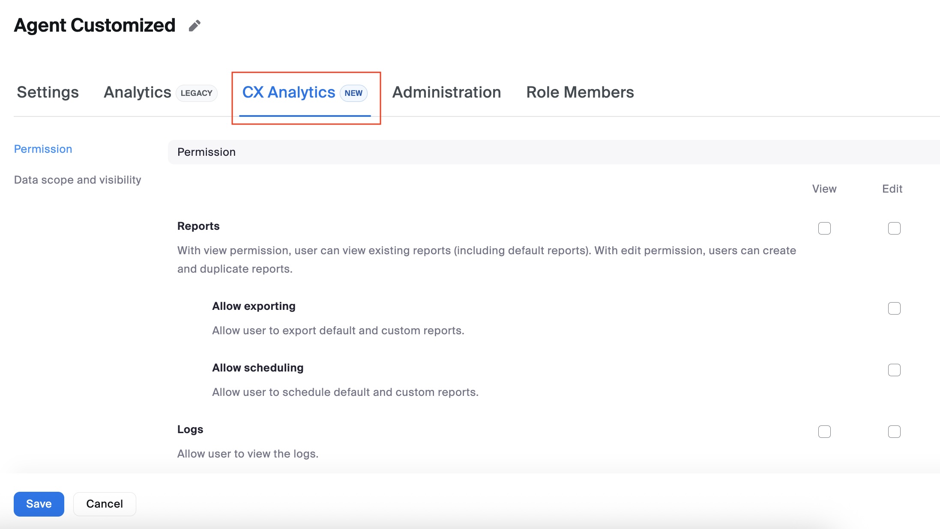Viewport: 940px width, 529px height.
Task: Click the Permission panel header
Action: coord(207,152)
